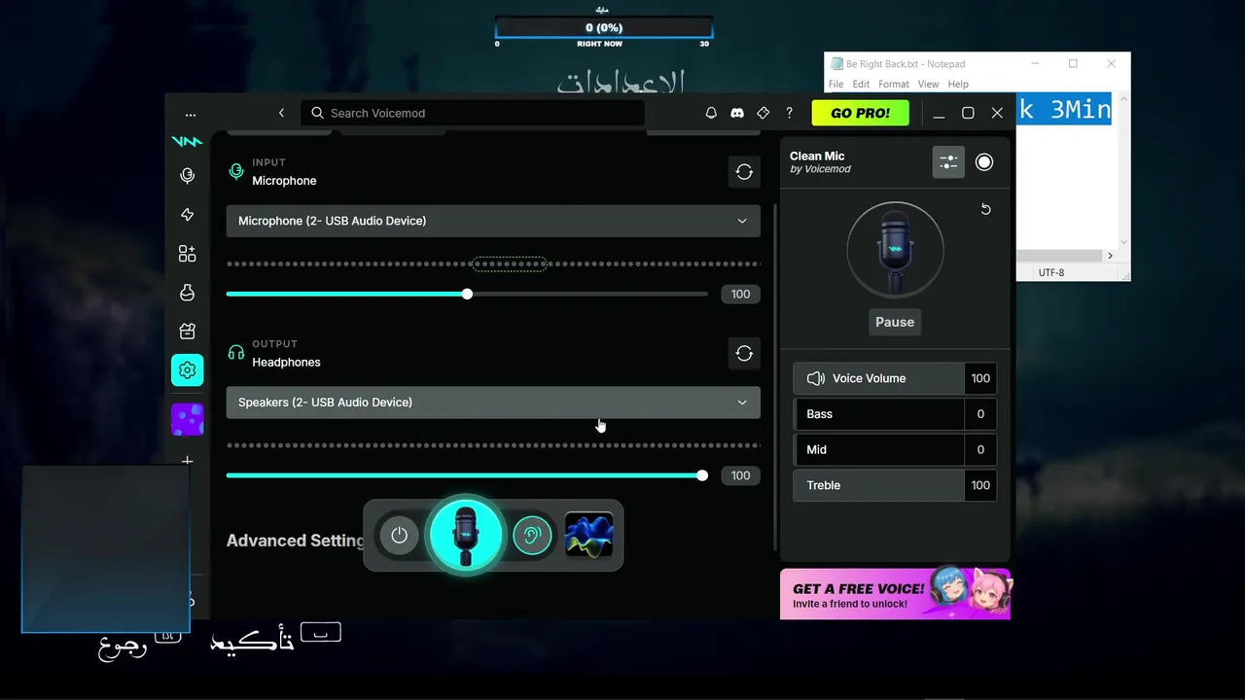Screen dimensions: 1245x700
Task: Click the Voicemod settings page scrollbar
Action: point(774,377)
